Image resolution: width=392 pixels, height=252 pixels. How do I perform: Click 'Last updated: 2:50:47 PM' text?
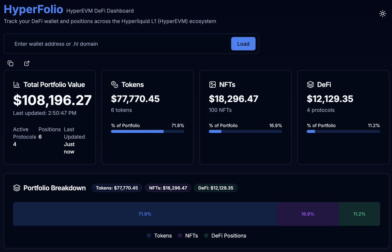(x=45, y=113)
